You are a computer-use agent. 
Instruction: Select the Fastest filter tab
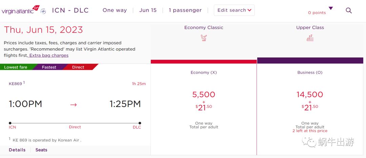click(x=49, y=67)
